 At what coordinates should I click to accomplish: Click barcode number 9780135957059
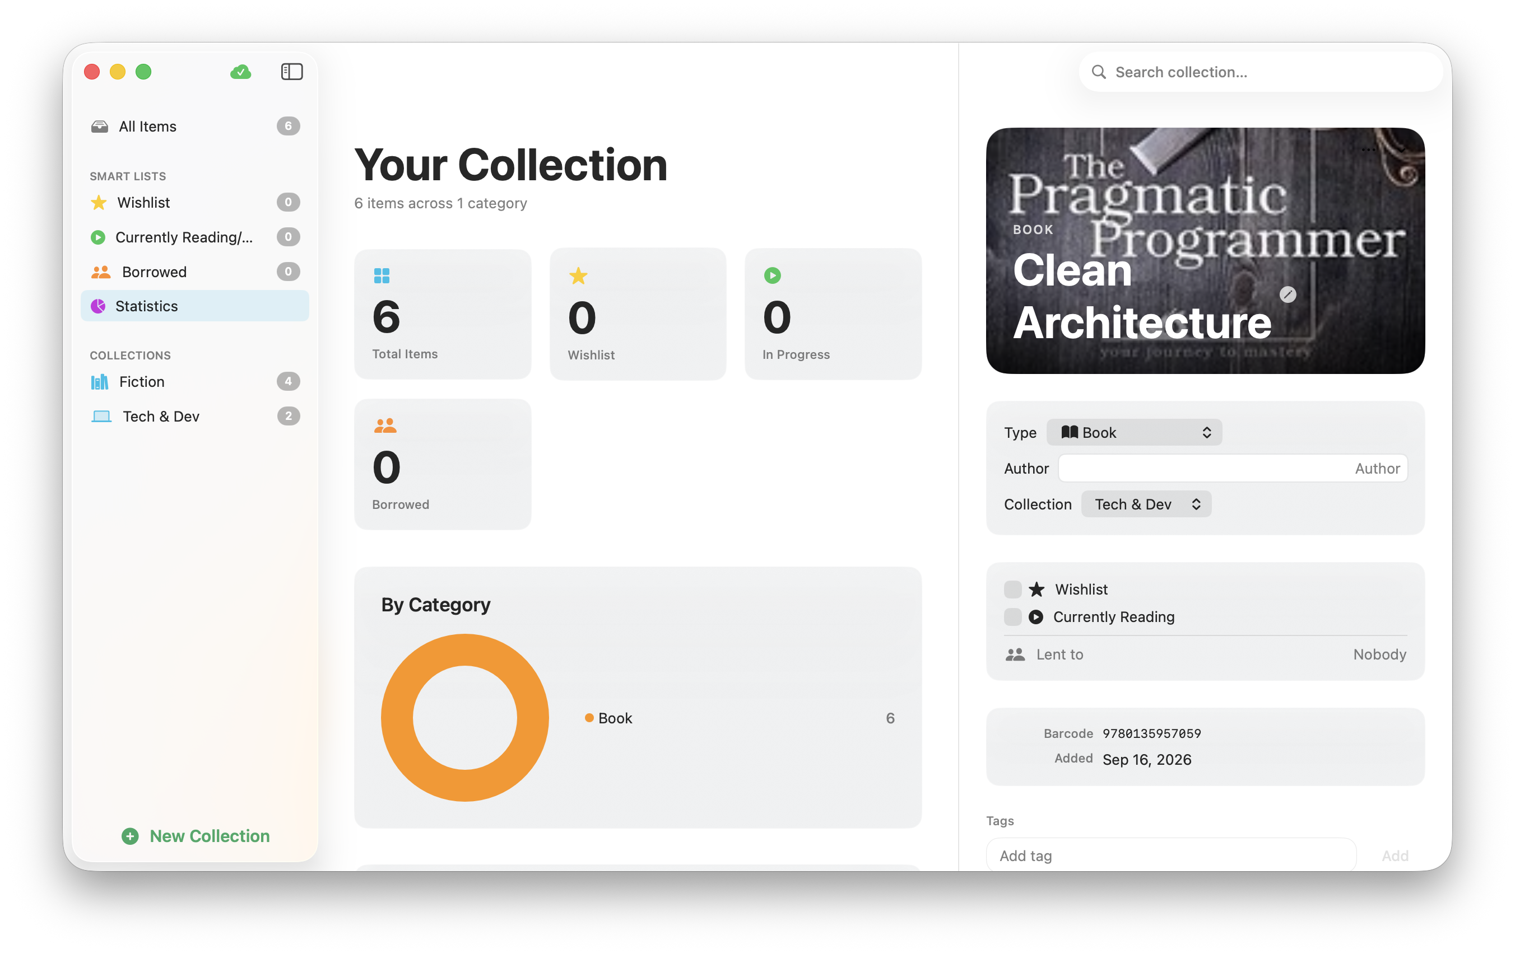(x=1151, y=733)
